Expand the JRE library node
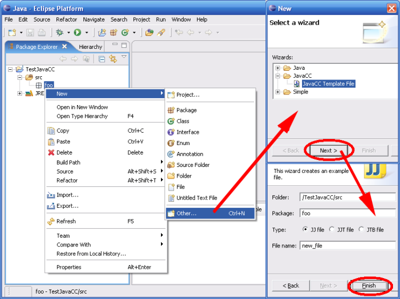The height and width of the screenshot is (299, 400). pyautogui.click(x=19, y=93)
